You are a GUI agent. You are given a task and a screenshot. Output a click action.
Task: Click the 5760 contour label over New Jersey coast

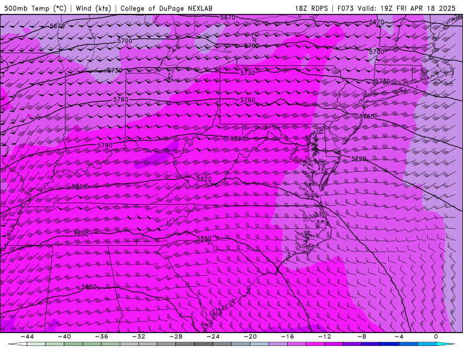coord(367,117)
